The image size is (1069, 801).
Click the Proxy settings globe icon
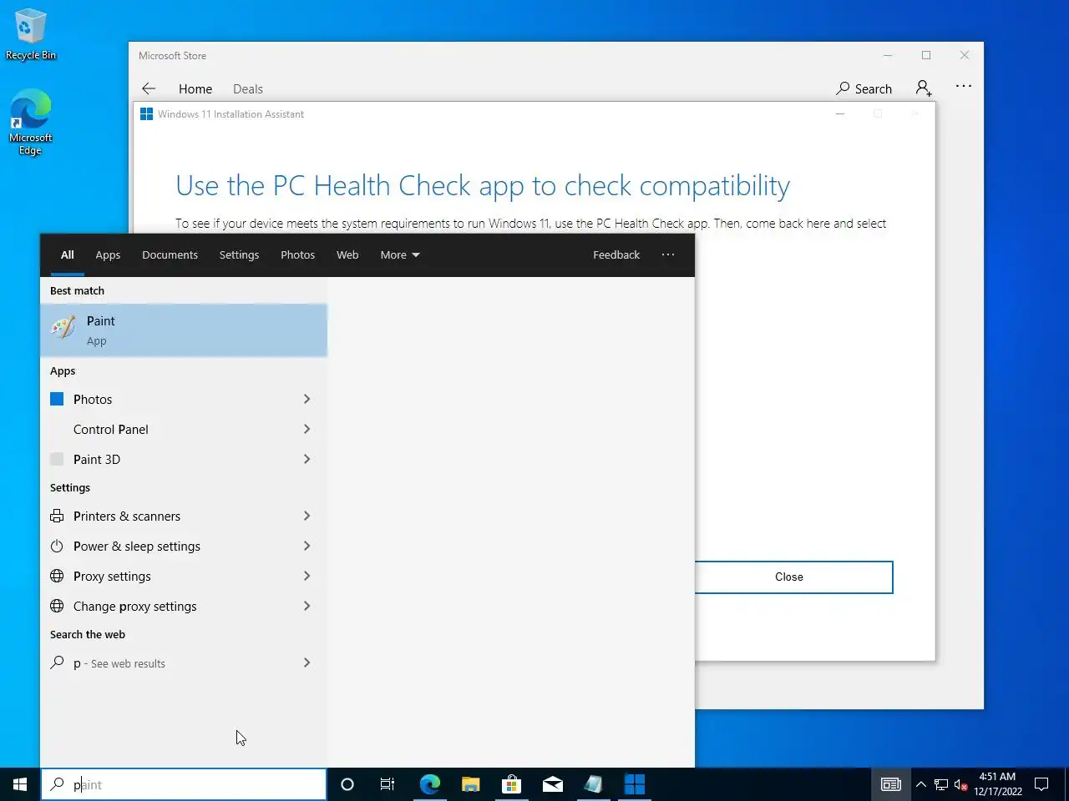coord(57,576)
